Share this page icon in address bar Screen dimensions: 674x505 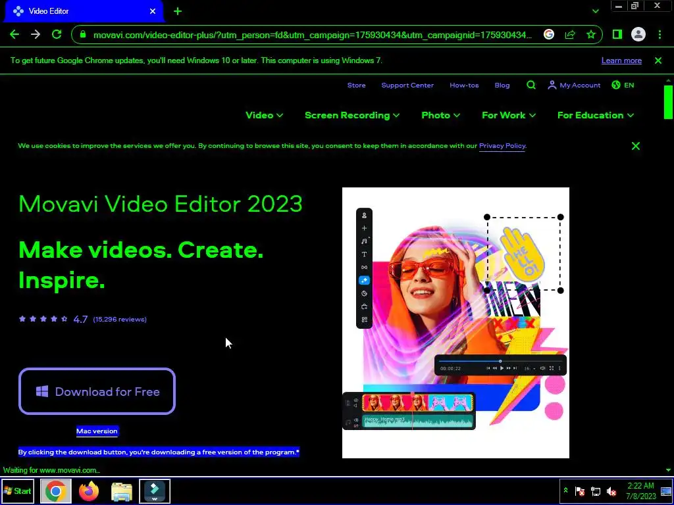(x=570, y=34)
